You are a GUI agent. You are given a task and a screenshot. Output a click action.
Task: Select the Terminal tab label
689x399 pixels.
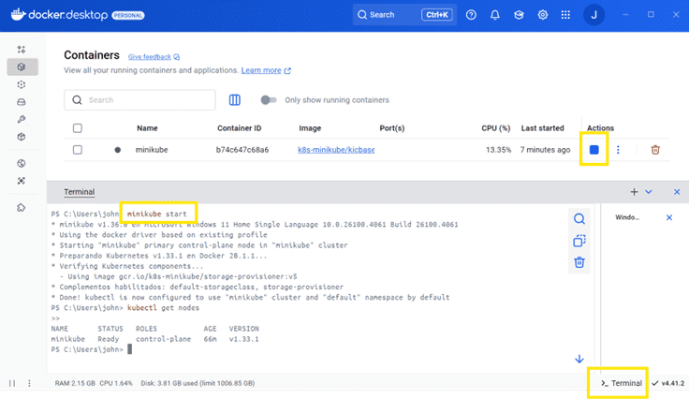tap(79, 192)
